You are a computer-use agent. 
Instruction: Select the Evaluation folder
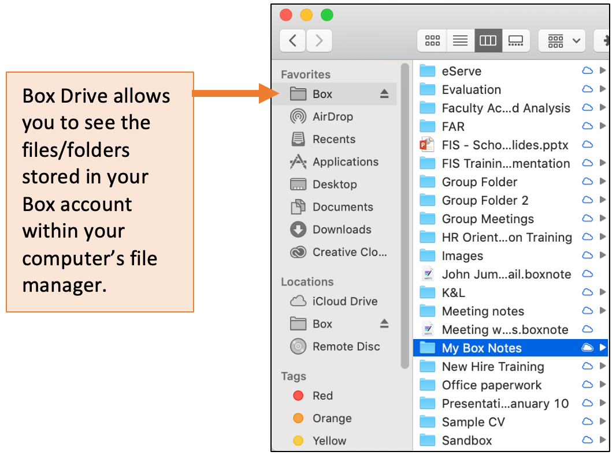510,89
